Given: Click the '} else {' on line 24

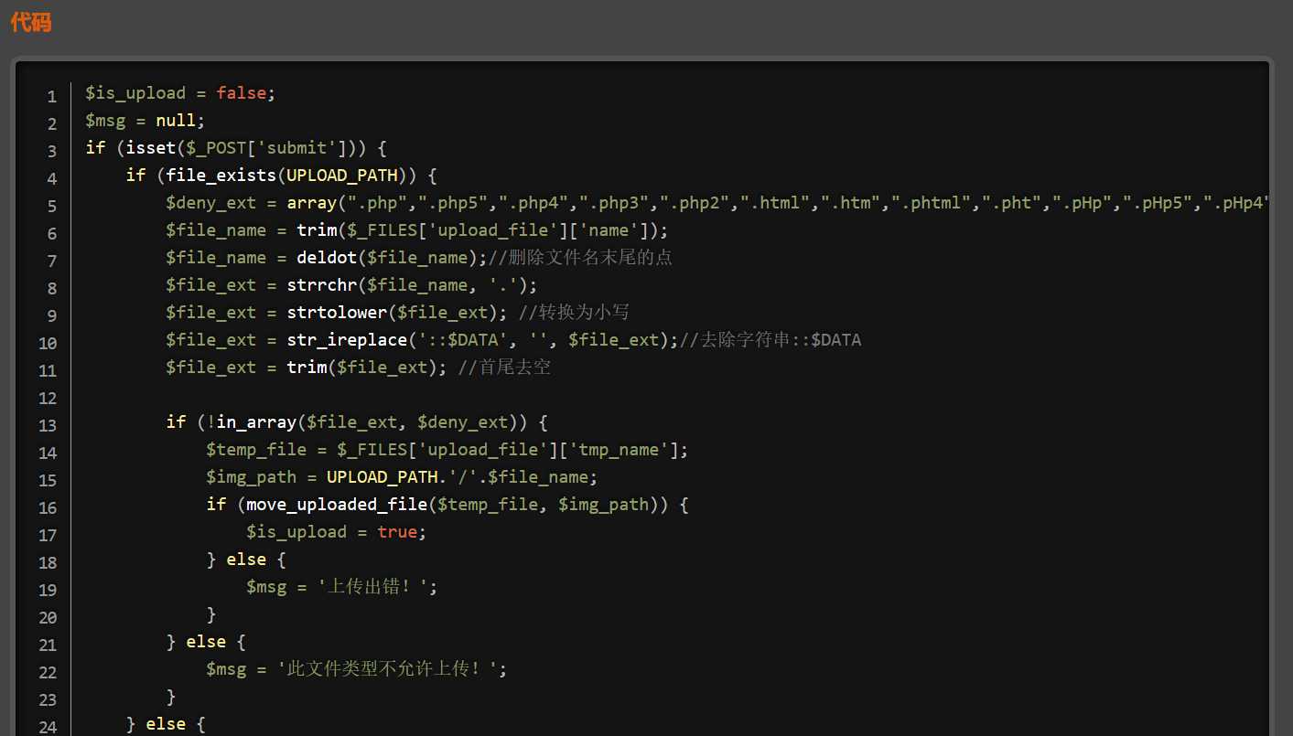Looking at the screenshot, I should click(x=166, y=724).
